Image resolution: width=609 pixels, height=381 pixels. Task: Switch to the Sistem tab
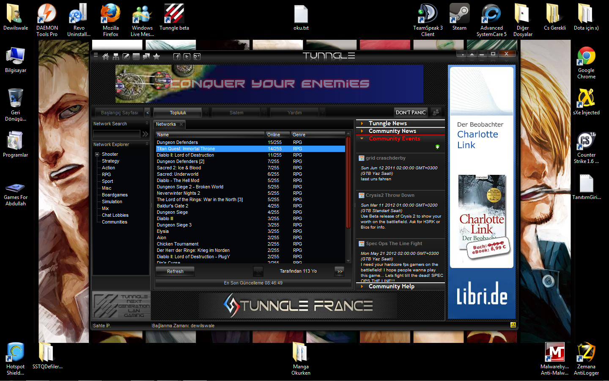pos(236,113)
